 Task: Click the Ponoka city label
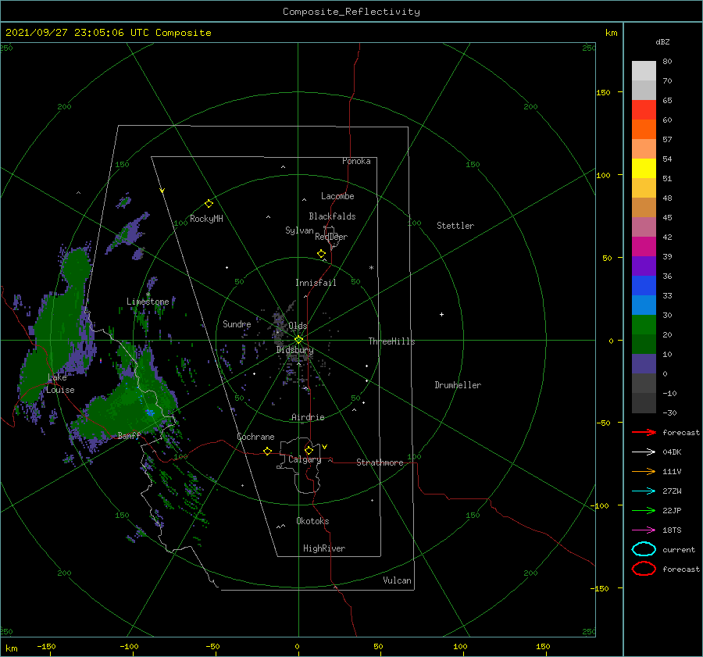[x=356, y=161]
